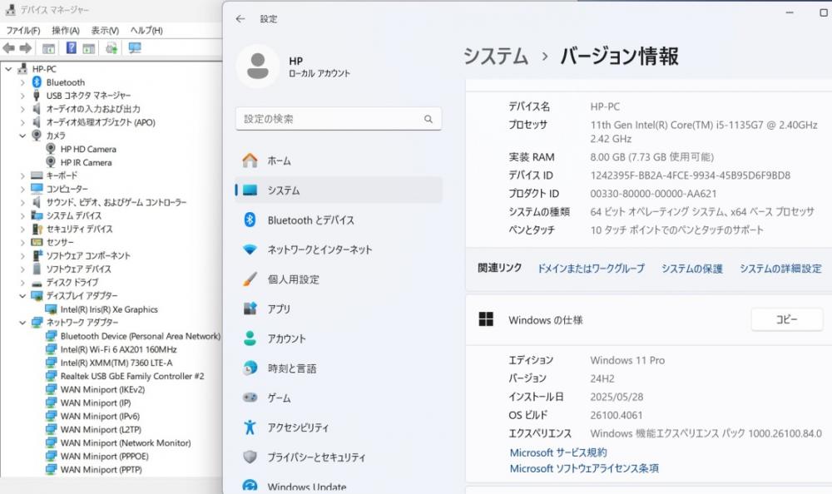Open ネットワークとインターネット settings

319,249
